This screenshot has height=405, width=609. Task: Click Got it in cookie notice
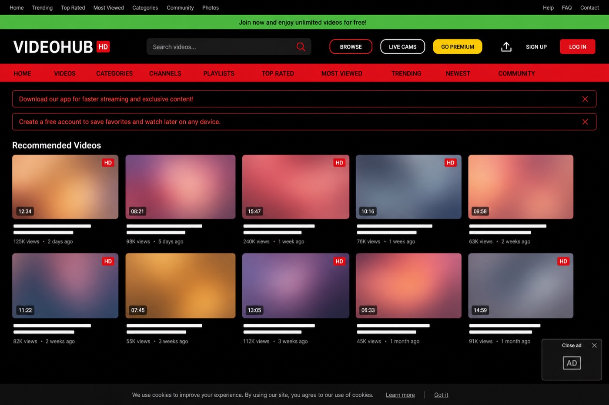441,395
